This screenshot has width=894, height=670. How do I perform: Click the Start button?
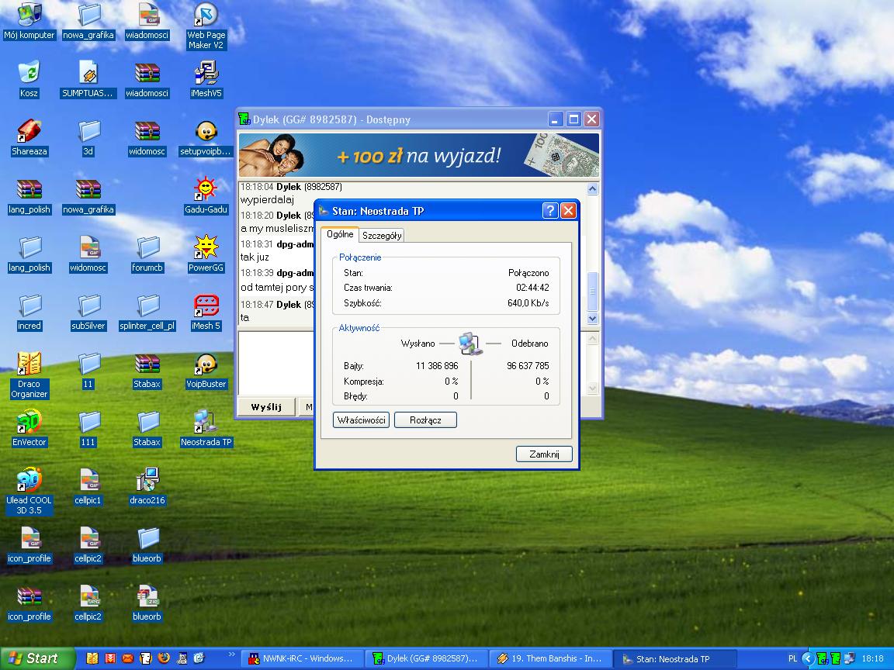(37, 658)
